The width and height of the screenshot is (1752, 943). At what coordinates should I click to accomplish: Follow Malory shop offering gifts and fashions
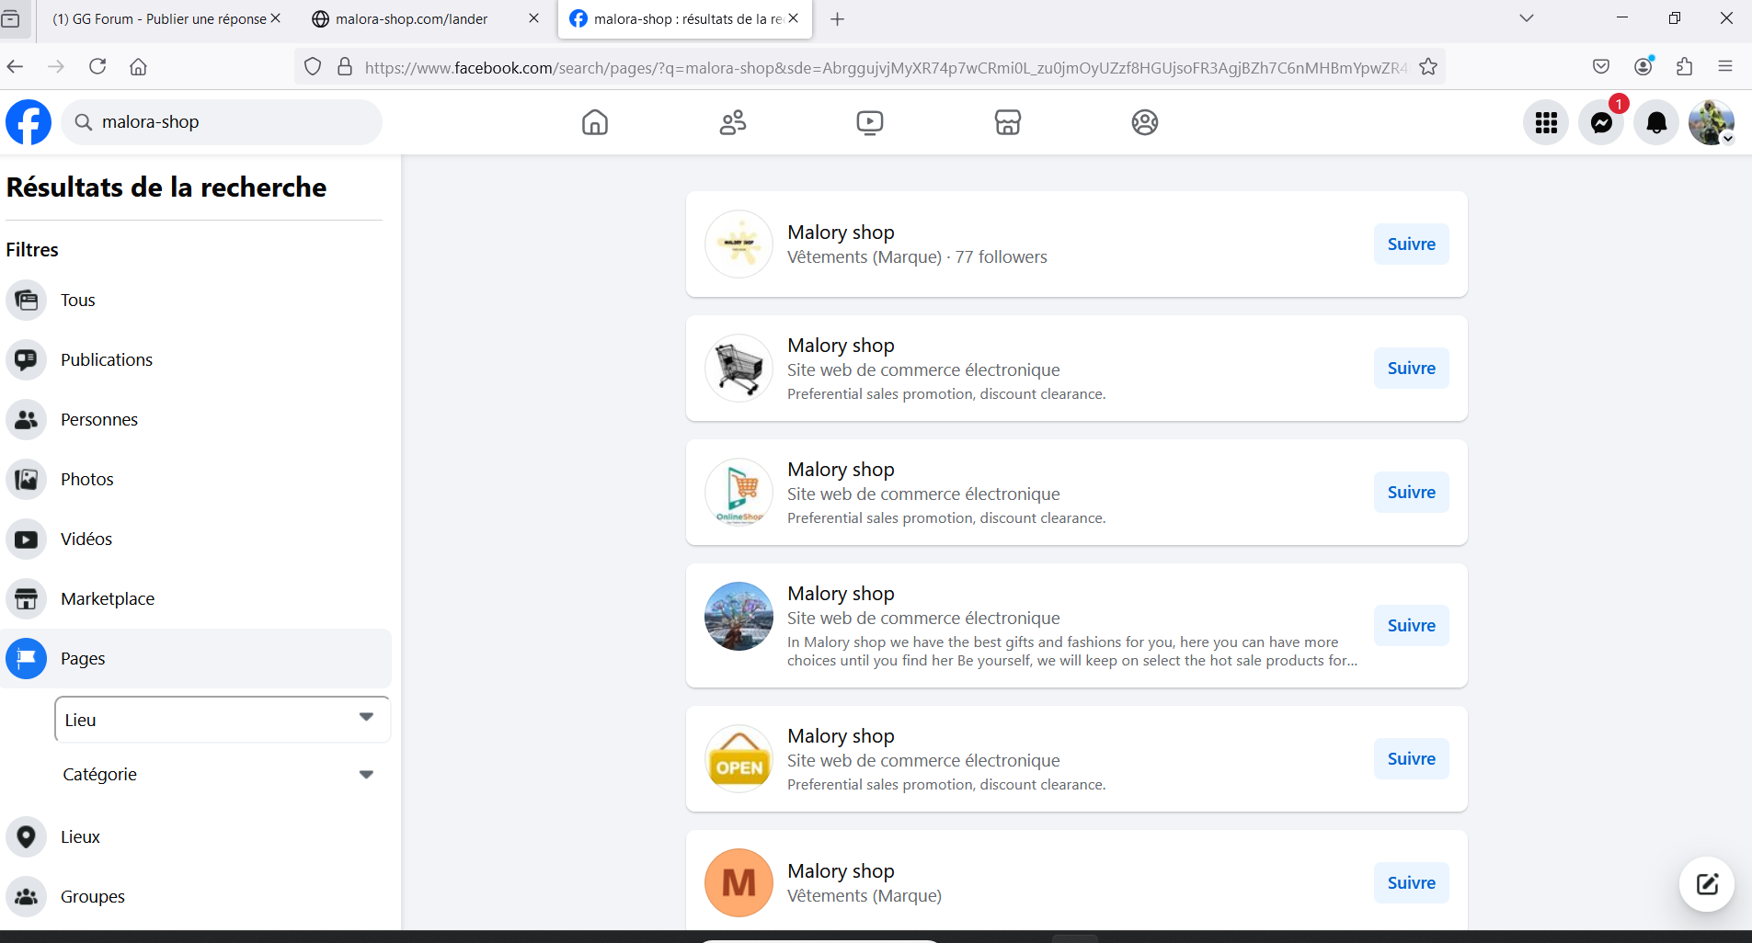[1412, 626]
